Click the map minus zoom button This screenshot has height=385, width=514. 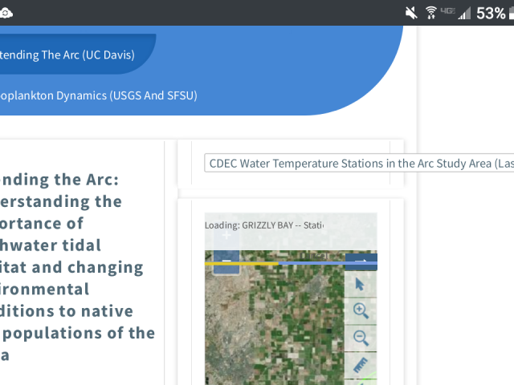226,261
